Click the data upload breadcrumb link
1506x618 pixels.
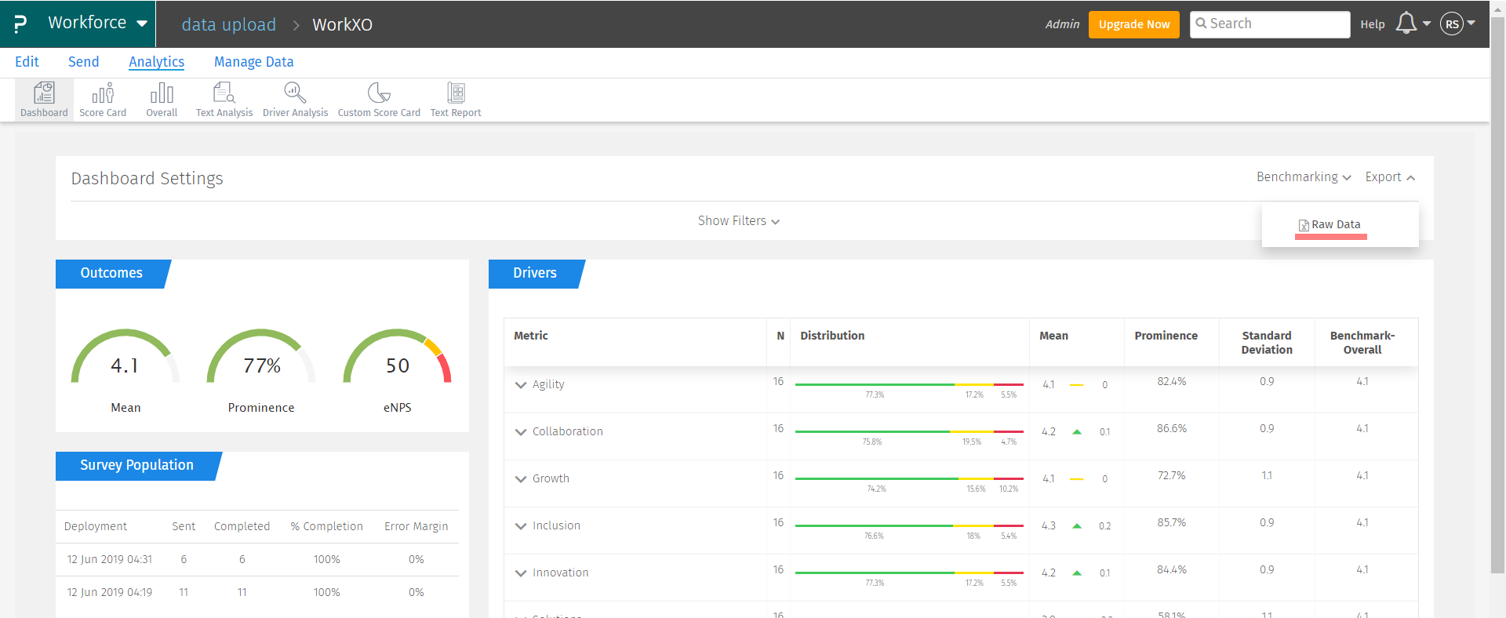coord(228,24)
